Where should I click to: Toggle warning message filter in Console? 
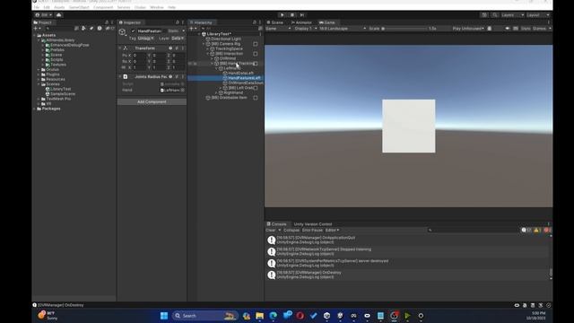click(x=537, y=231)
